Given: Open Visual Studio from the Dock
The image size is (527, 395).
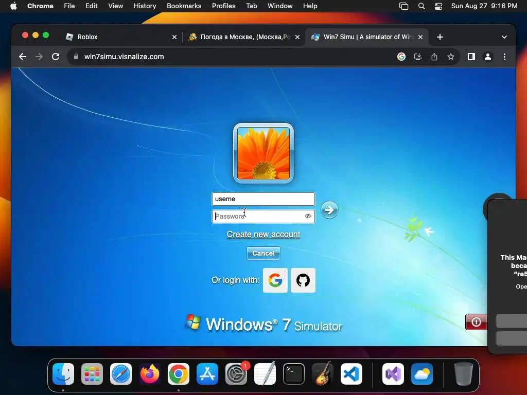Looking at the screenshot, I should pos(393,374).
